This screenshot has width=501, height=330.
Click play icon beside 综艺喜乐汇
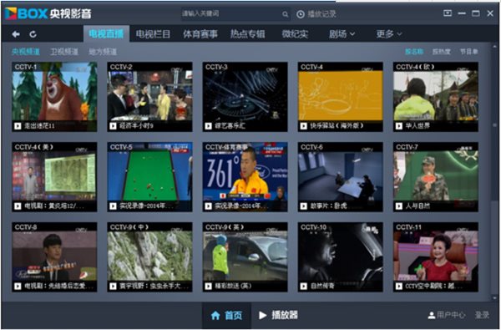click(x=208, y=126)
